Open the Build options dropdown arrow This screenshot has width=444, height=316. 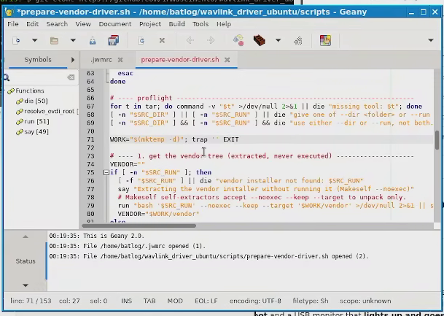(x=278, y=41)
